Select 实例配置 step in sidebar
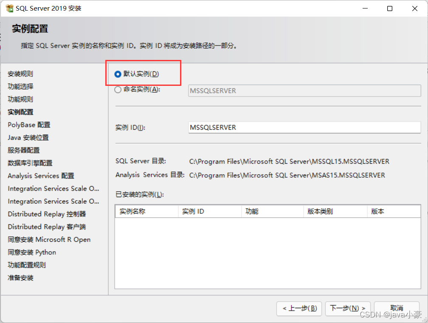 [x=20, y=112]
